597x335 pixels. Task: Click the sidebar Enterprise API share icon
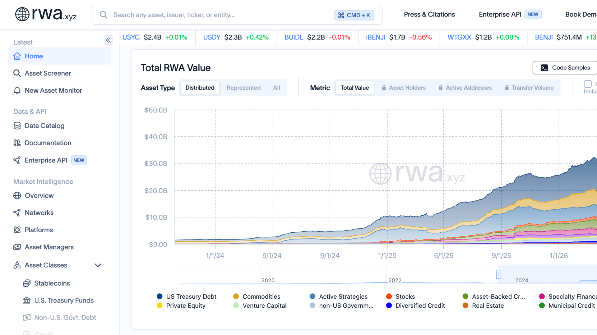pos(17,160)
